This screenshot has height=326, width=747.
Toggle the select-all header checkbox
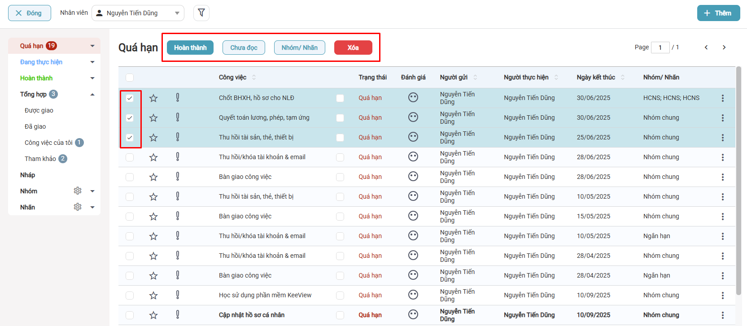(x=130, y=78)
